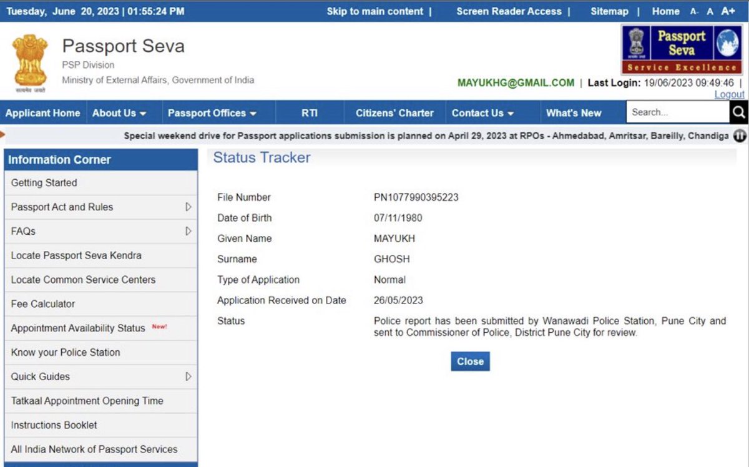This screenshot has width=749, height=467.
Task: Reset font size with the middle A control
Action: [x=710, y=11]
